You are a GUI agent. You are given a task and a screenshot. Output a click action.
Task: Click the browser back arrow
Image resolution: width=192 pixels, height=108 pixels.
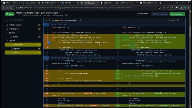click(x=3, y=7)
